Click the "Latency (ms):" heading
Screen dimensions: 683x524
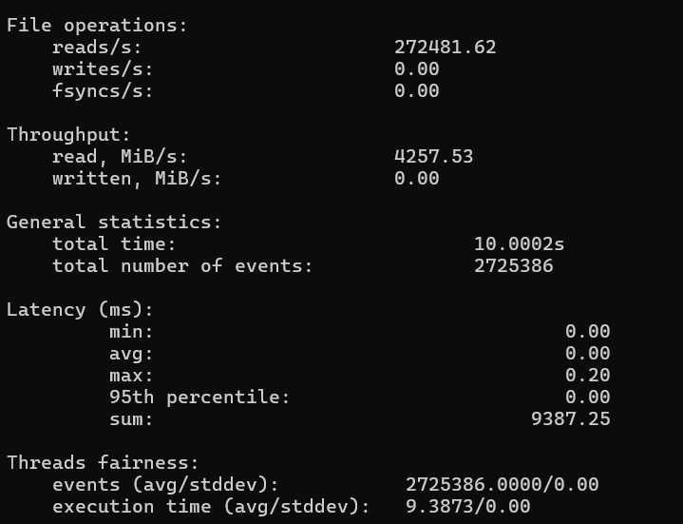pyautogui.click(x=80, y=310)
